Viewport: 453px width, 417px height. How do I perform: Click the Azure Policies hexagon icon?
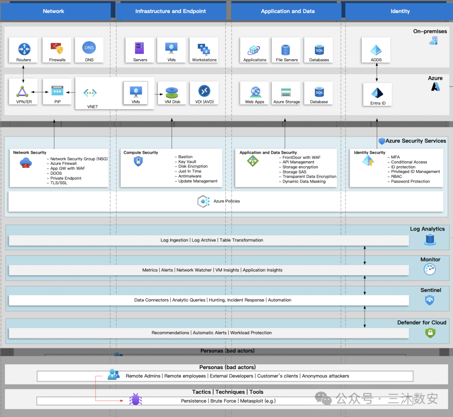tap(204, 201)
